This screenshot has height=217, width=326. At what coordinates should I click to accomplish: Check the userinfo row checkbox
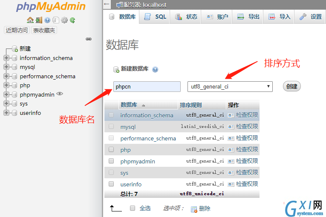click(x=111, y=184)
